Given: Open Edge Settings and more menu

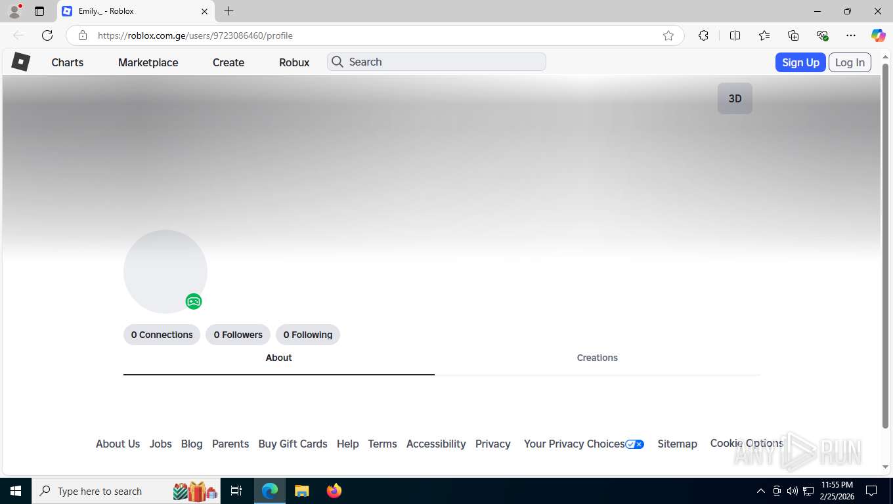Looking at the screenshot, I should point(851,35).
